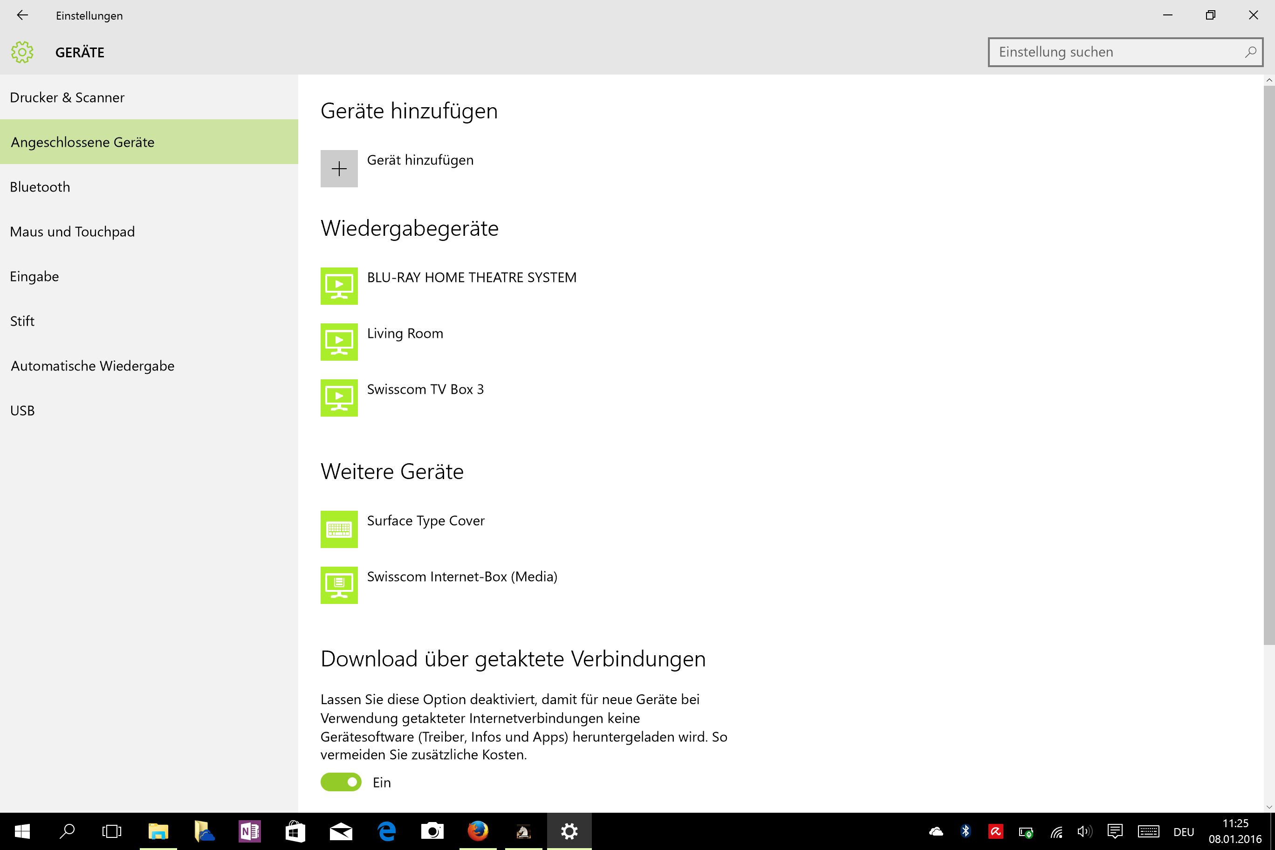Go to Maus und Touchpad
Screen dimensions: 1275x850
[x=149, y=232]
